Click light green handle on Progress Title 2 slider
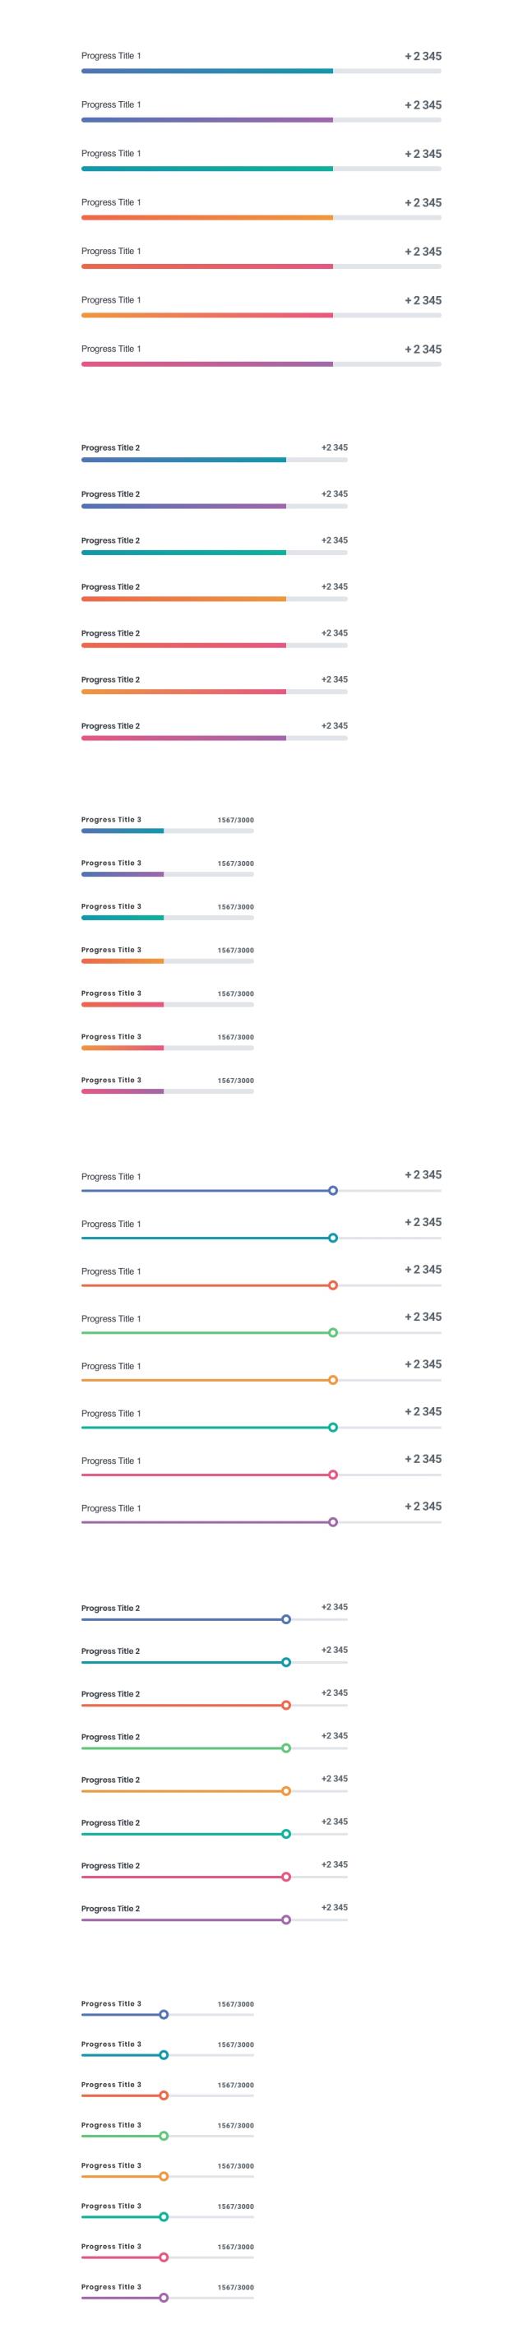Image resolution: width=523 pixels, height=2352 pixels. pos(285,1748)
